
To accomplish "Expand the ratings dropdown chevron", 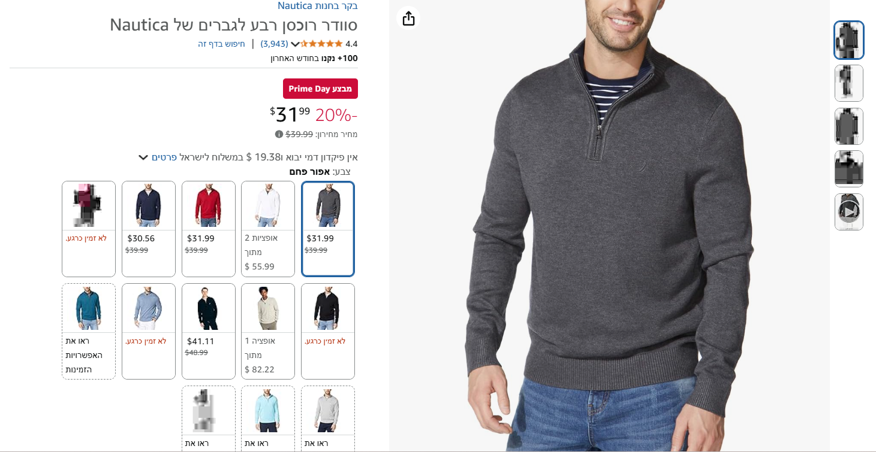I will pyautogui.click(x=295, y=44).
